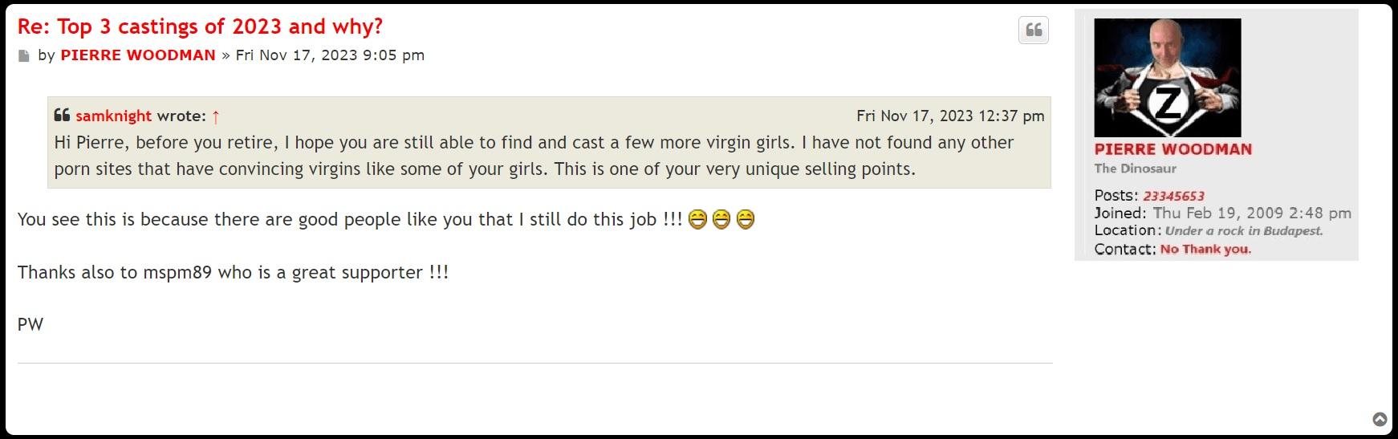Click the "Under a rock in Budapest" location
This screenshot has height=439, width=1398.
[x=1243, y=231]
